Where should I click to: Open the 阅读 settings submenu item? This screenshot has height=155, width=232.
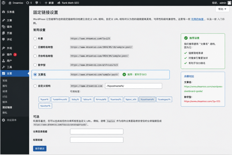click(5, 91)
